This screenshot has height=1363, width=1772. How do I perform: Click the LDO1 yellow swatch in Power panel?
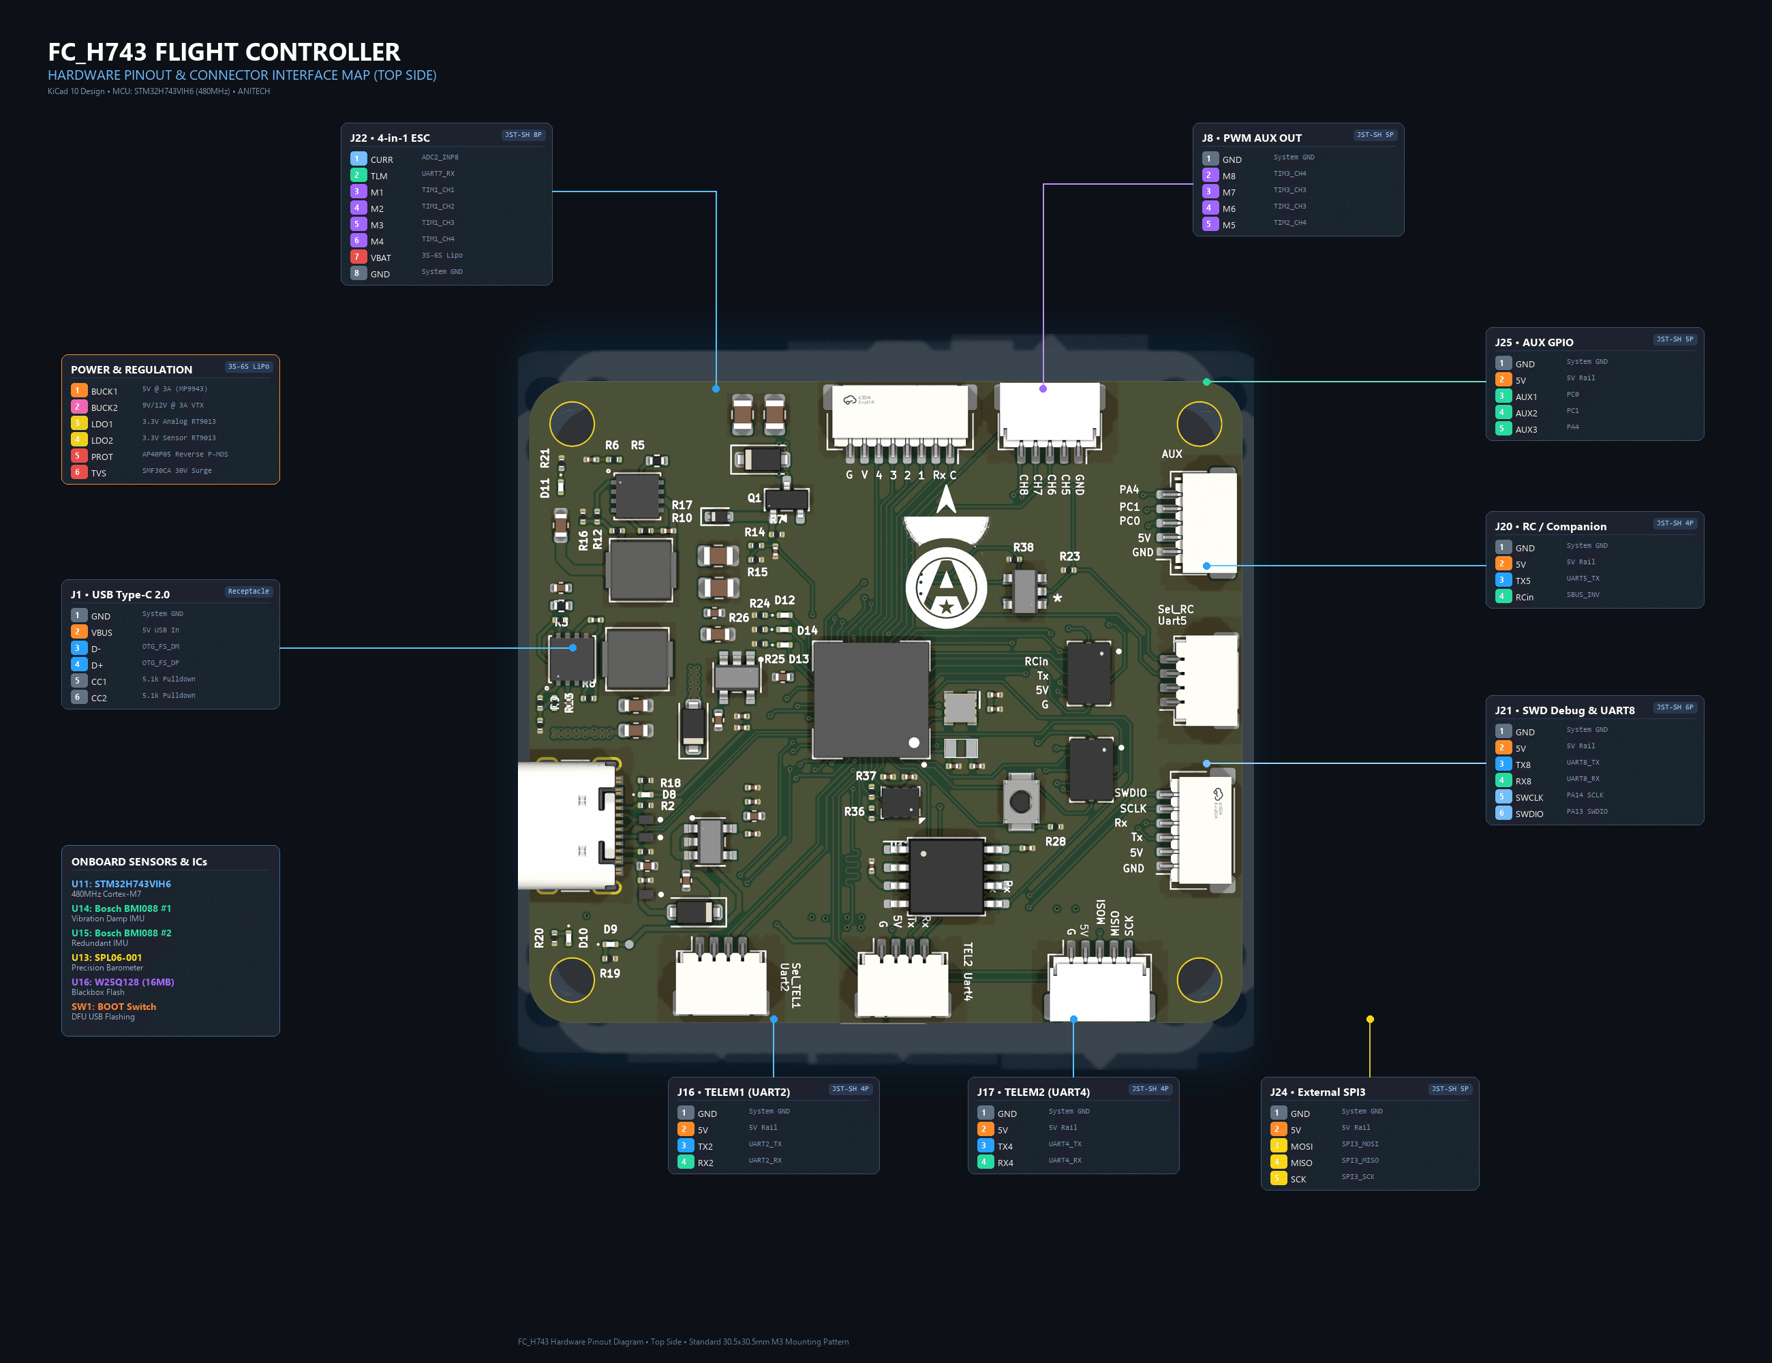(x=78, y=423)
